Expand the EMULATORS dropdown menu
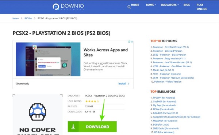 pos(170,5)
